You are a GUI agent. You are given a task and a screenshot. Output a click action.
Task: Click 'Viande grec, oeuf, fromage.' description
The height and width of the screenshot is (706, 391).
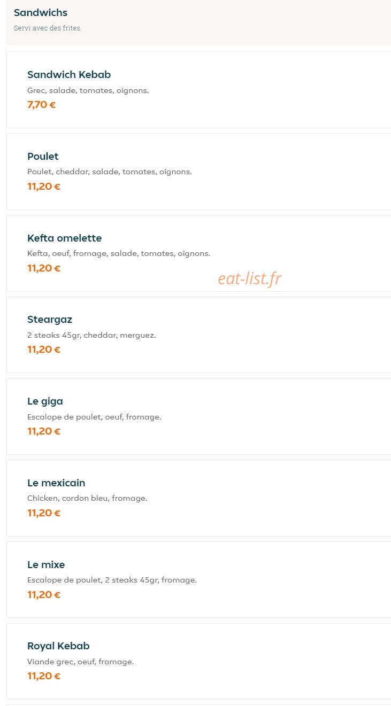click(x=80, y=662)
